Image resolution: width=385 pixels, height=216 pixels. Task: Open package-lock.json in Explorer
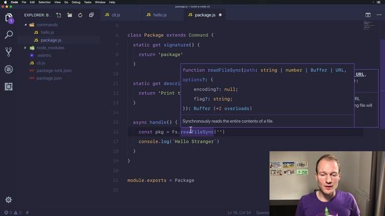click(x=54, y=71)
